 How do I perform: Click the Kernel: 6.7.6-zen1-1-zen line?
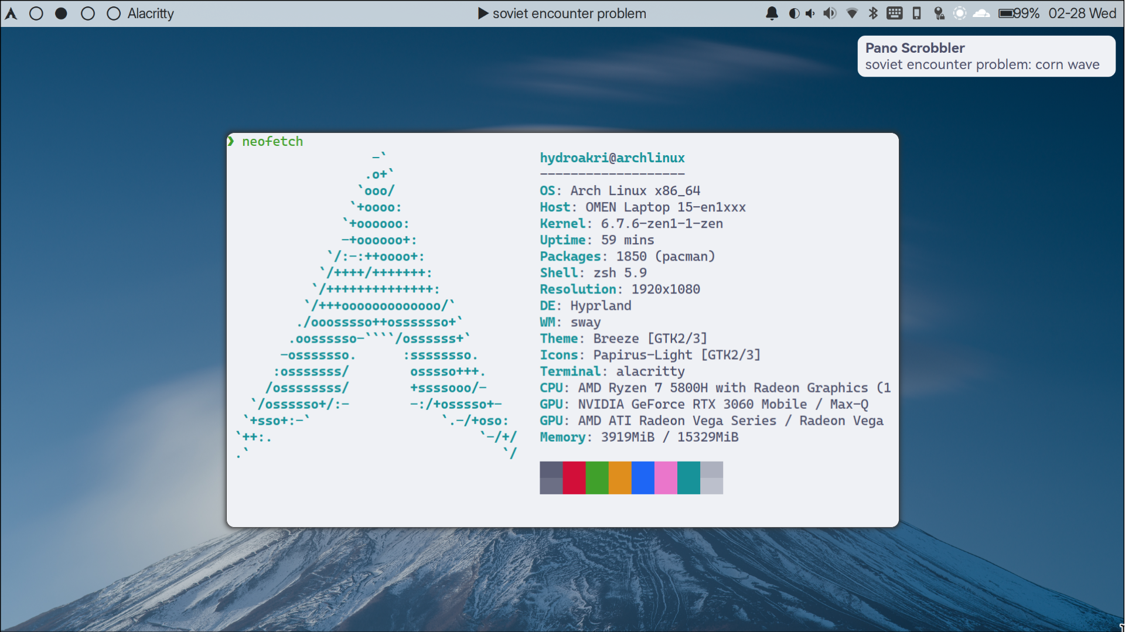pos(631,223)
